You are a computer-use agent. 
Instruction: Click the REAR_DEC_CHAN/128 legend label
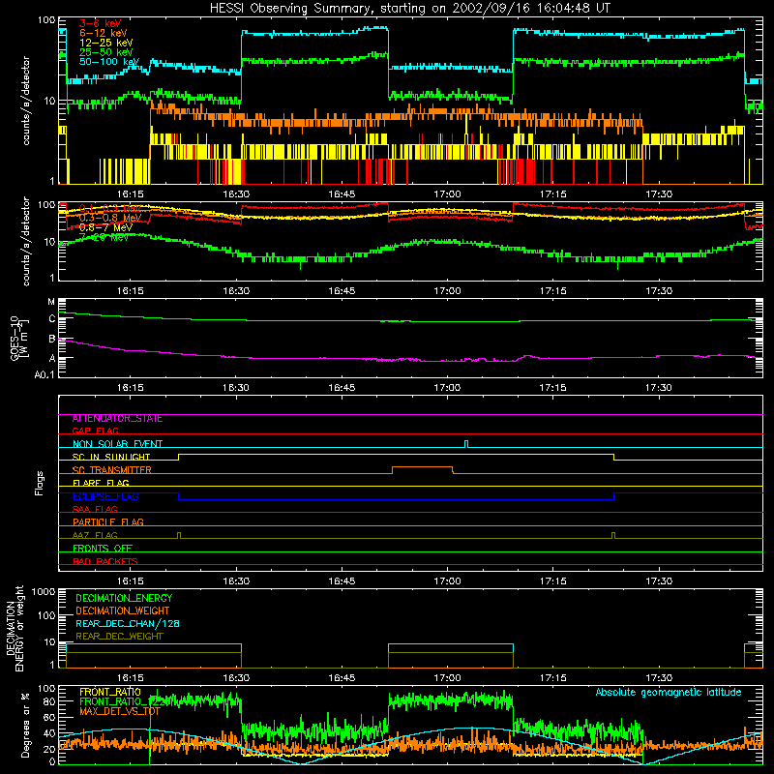click(128, 624)
